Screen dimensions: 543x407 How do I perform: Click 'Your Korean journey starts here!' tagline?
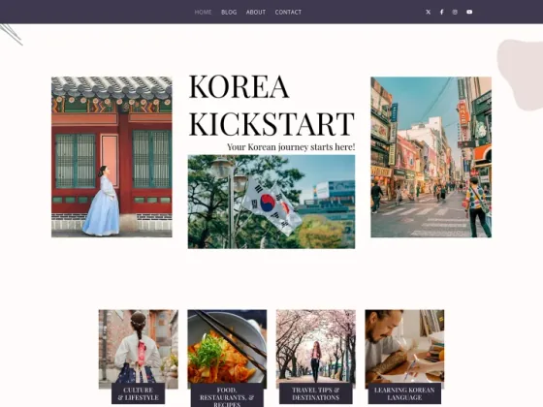291,147
